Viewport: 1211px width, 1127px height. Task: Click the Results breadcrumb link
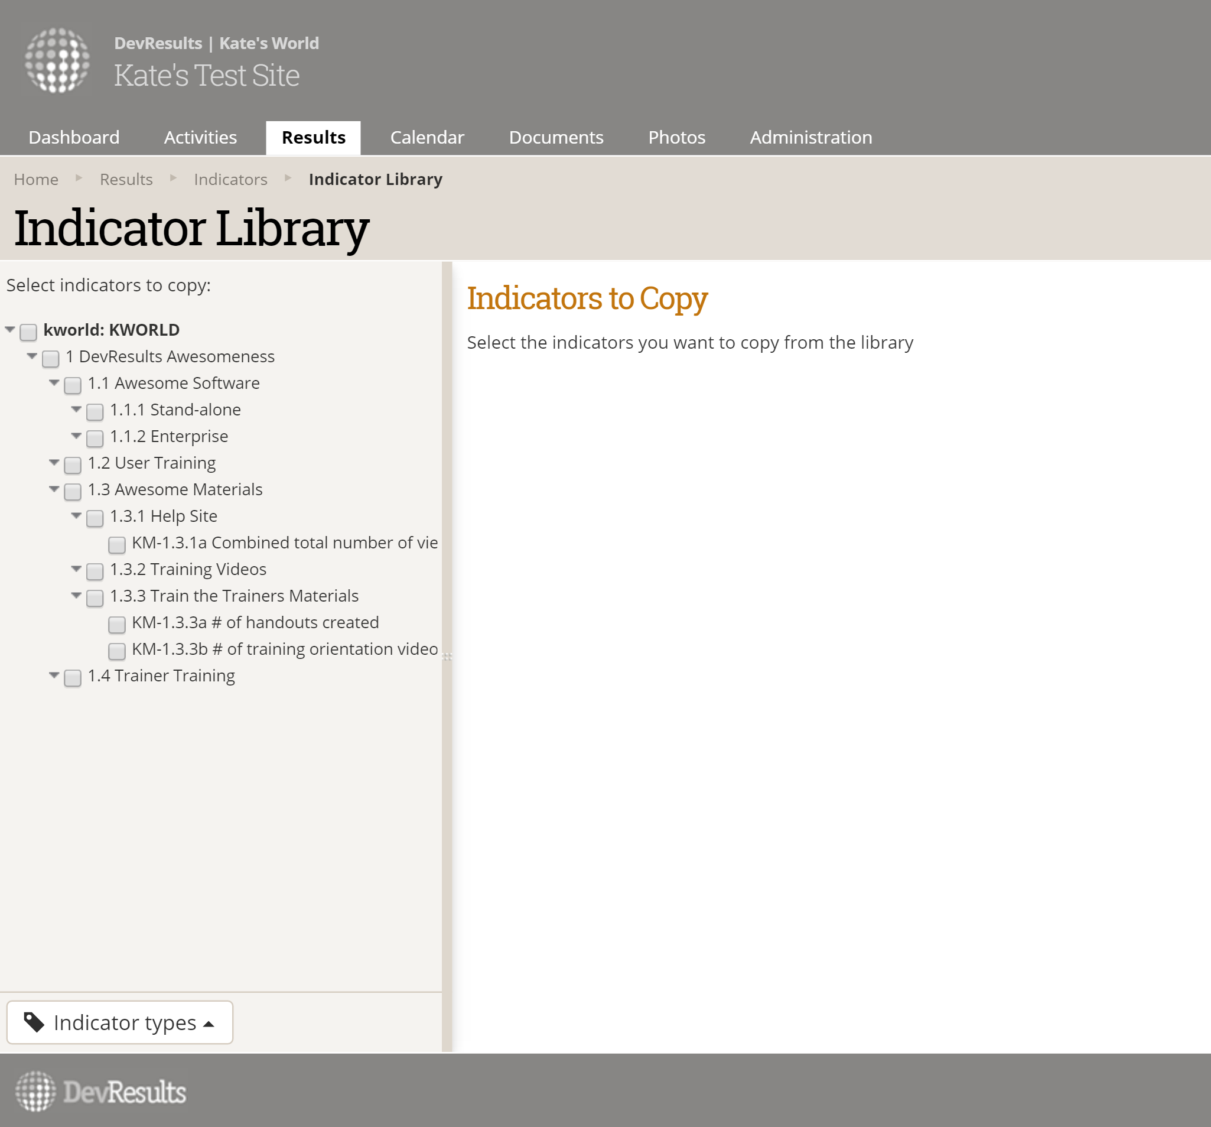point(126,179)
